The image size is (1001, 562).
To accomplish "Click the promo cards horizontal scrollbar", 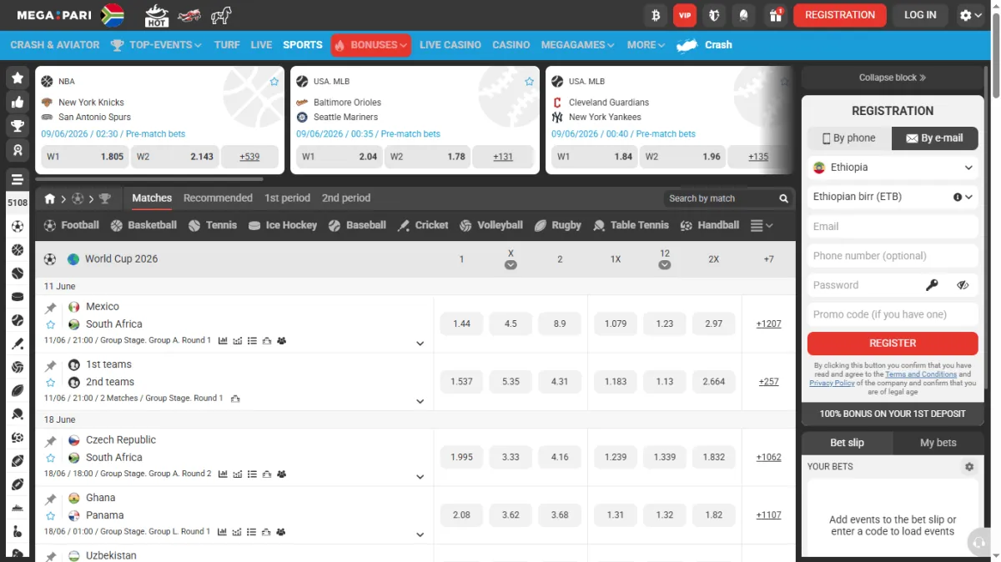I will point(149,178).
